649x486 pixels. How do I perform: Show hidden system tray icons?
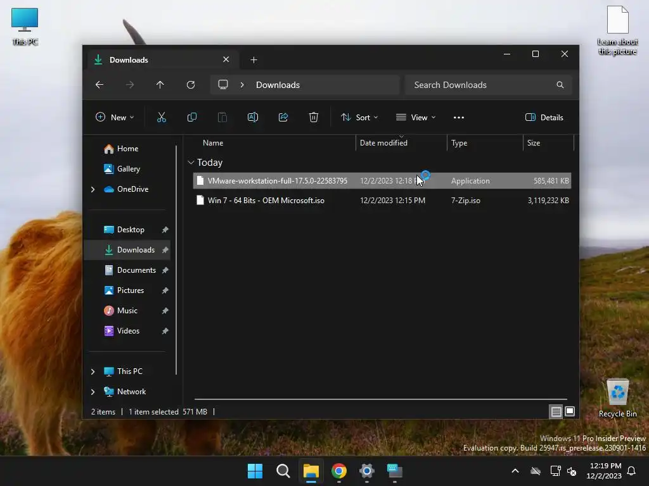pos(515,471)
